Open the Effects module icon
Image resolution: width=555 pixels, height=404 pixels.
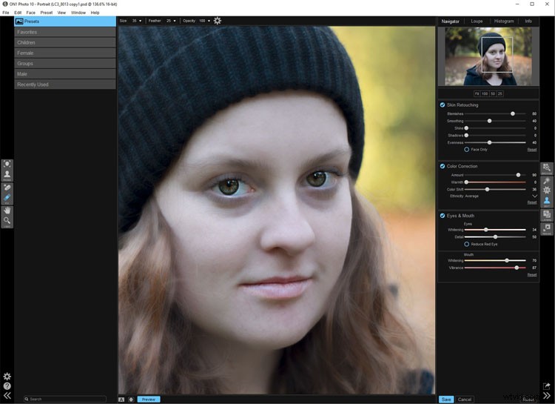point(547,190)
